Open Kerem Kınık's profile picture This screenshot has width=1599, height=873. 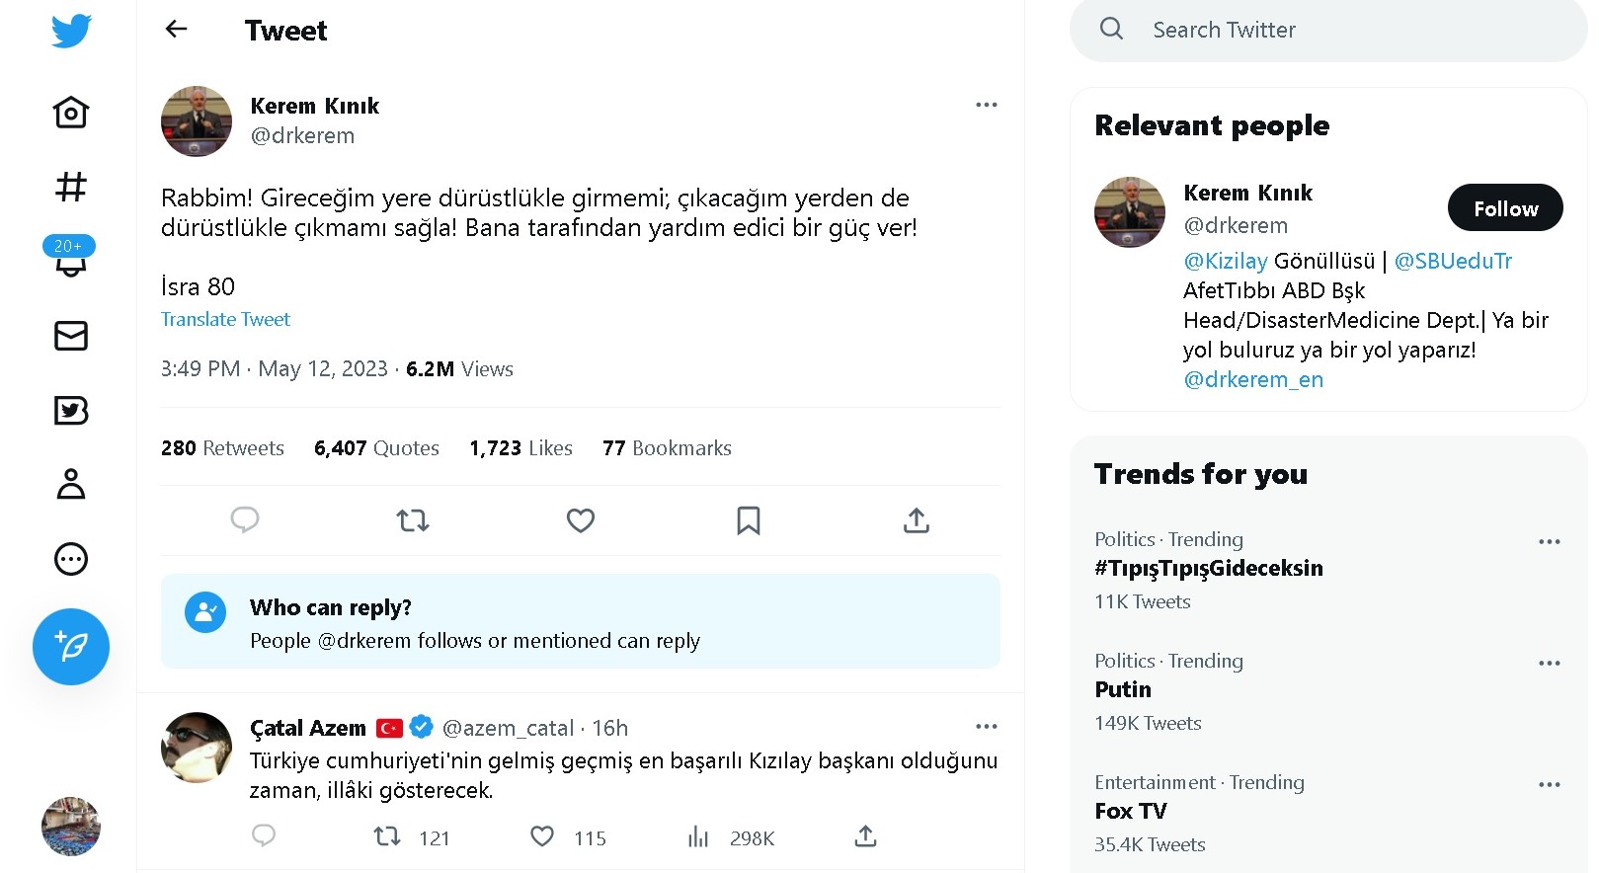click(x=196, y=120)
